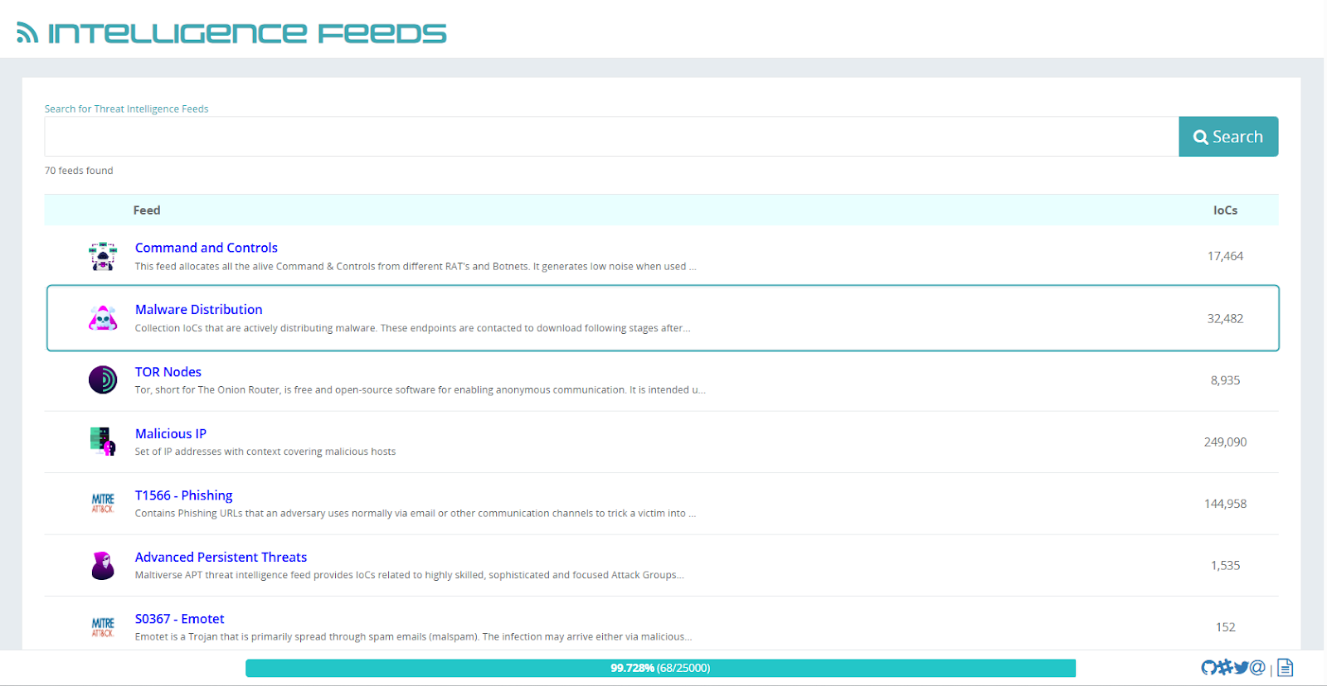Image resolution: width=1327 pixels, height=686 pixels.
Task: Click the MITRE logo beside T1566 - Phishing
Action: 103,504
